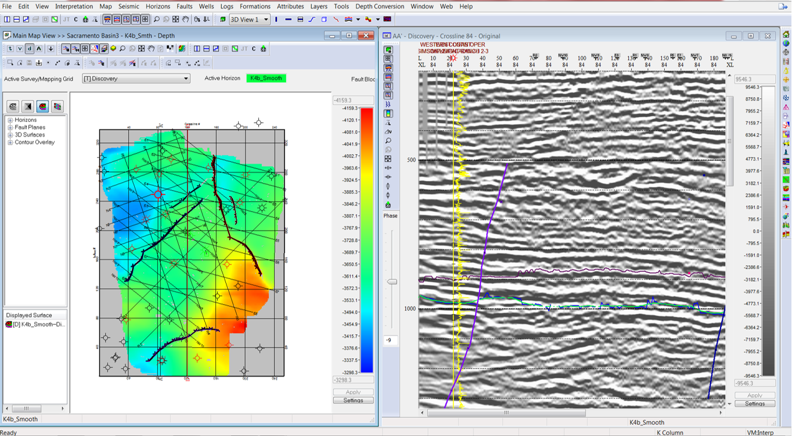Expand the Fault Planes tree node
Viewport: 792px width, 436px height.
click(x=10, y=127)
